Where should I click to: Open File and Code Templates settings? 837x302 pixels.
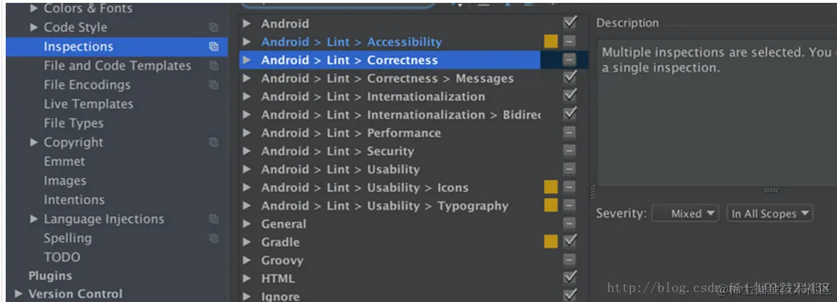(117, 66)
